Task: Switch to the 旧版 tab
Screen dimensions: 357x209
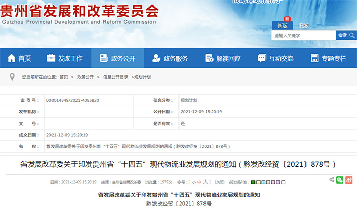Action: 303,26
